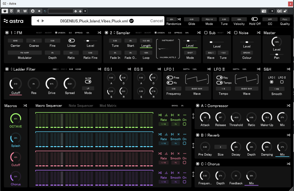Randomize oscillator 1 FM section
This screenshot has width=294, height=191.
(99, 33)
